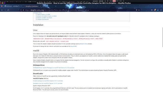Open the 2.1 Before Dolphin 4.0-4599 link
Viewport: 163px width, 92px height.
(43, 15)
